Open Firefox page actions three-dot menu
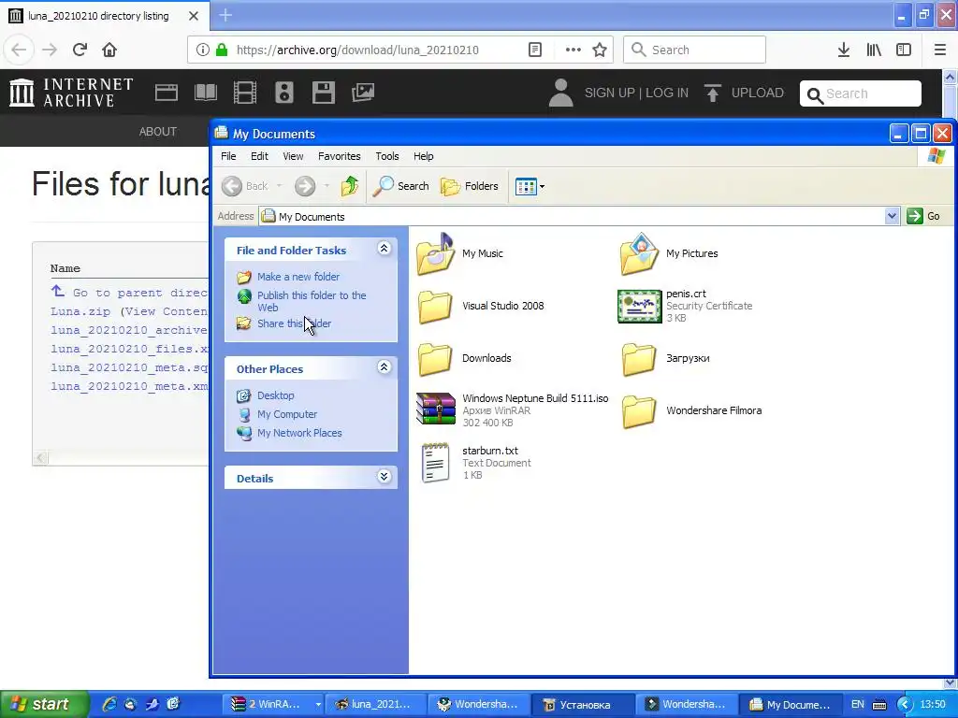The height and width of the screenshot is (718, 958). coord(573,50)
